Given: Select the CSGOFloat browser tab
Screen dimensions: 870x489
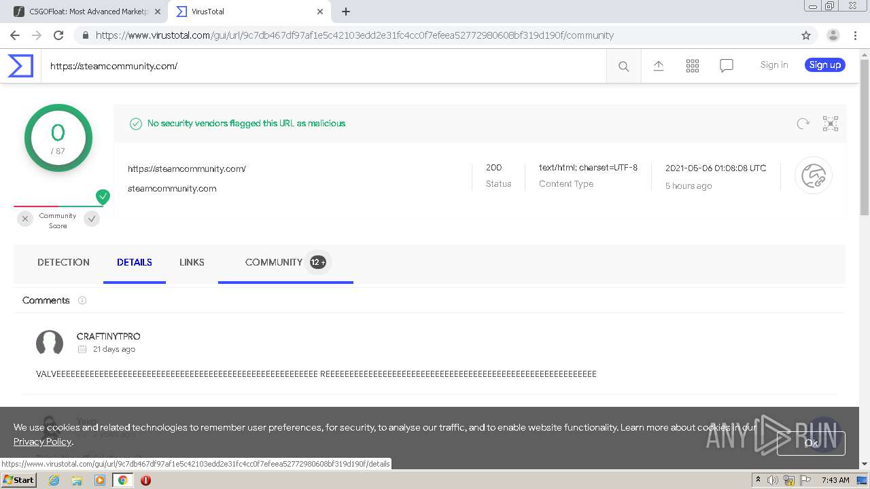Looking at the screenshot, I should tap(88, 12).
